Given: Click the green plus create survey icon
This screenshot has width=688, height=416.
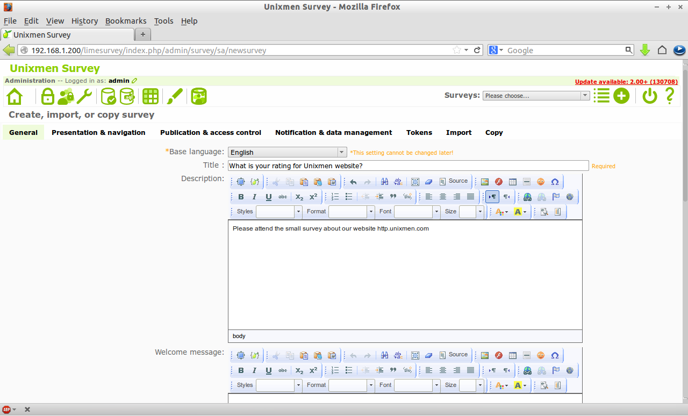Looking at the screenshot, I should click(x=621, y=96).
